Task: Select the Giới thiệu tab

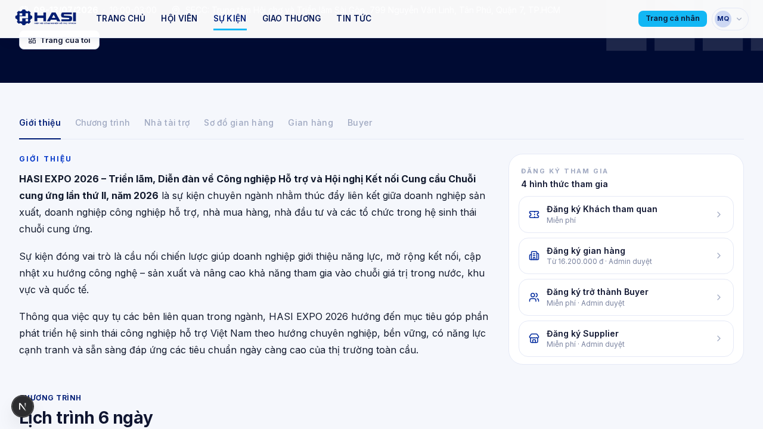Action: click(x=40, y=123)
